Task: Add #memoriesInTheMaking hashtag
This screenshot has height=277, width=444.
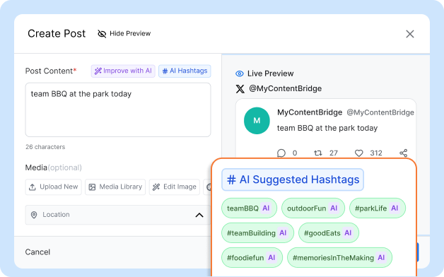Action: 339,257
